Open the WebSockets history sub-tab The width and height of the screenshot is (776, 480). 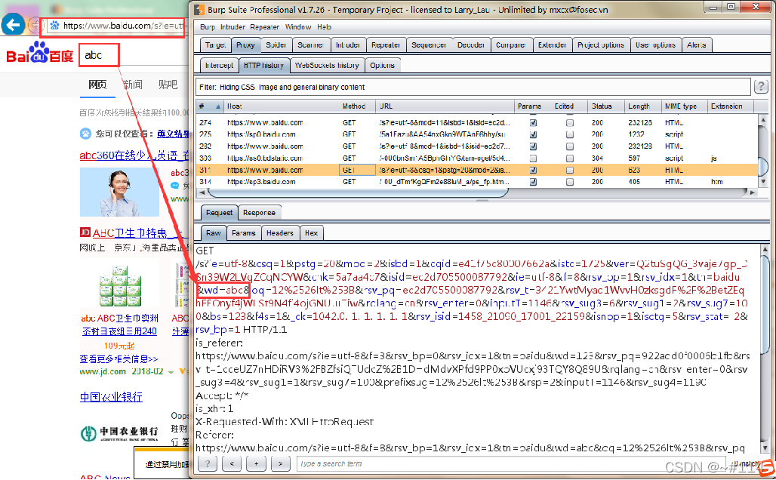pos(327,66)
